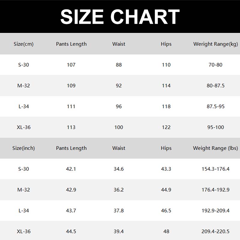Click the Weight Range (lbs) header
This screenshot has width=240, height=240.
pos(215,148)
